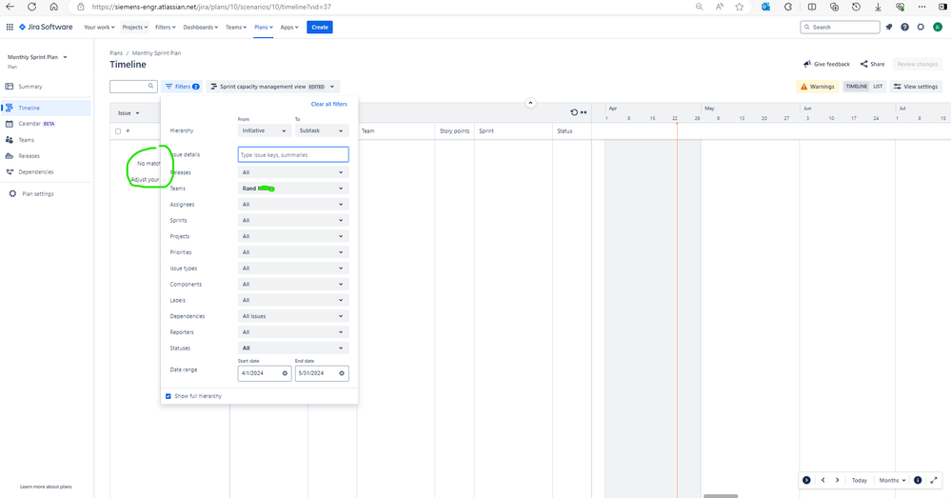Go back in the browser
951x498 pixels.
(x=10, y=7)
